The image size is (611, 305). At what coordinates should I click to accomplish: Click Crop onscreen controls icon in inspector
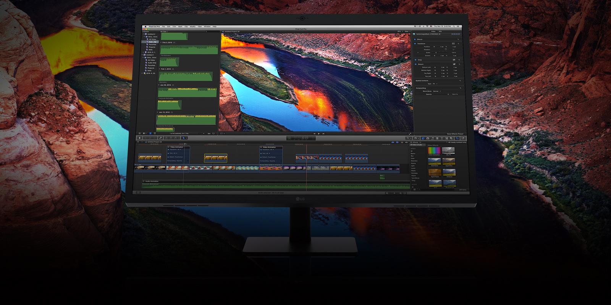454,60
